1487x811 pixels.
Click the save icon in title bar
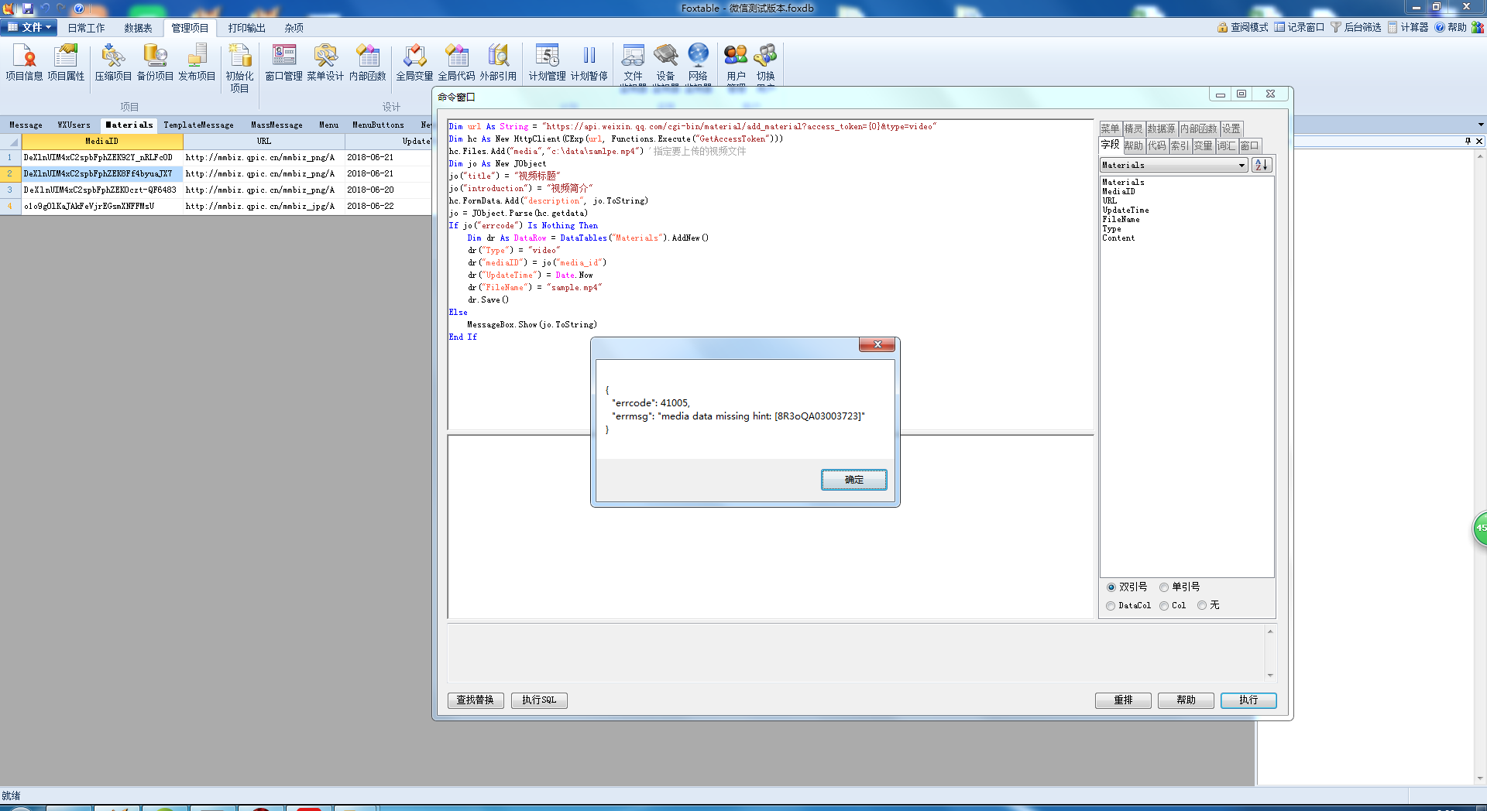[28, 9]
